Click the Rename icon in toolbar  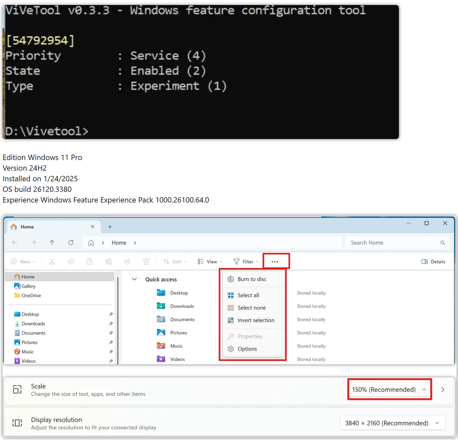point(108,262)
